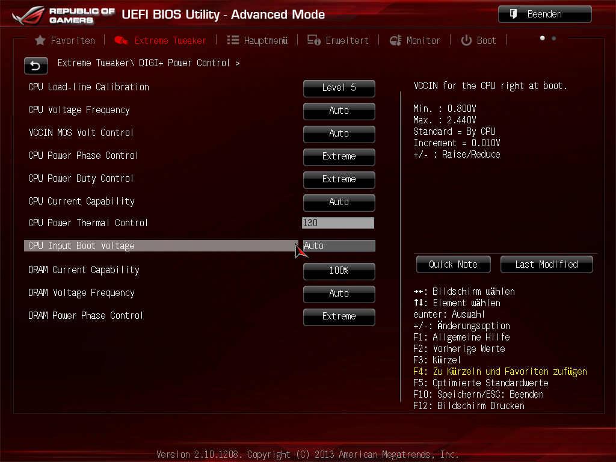Click the Monitor gauge icon

pos(396,40)
